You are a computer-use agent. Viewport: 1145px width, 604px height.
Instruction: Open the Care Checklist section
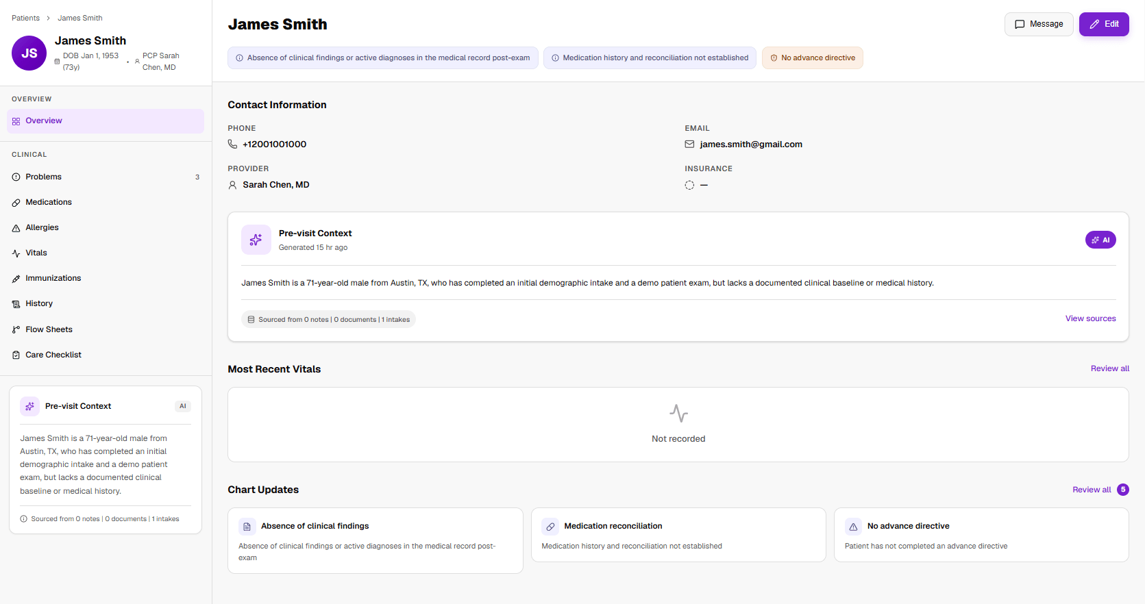pos(106,355)
